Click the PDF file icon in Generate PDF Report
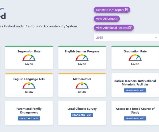The image size is (159, 132). (127, 10)
